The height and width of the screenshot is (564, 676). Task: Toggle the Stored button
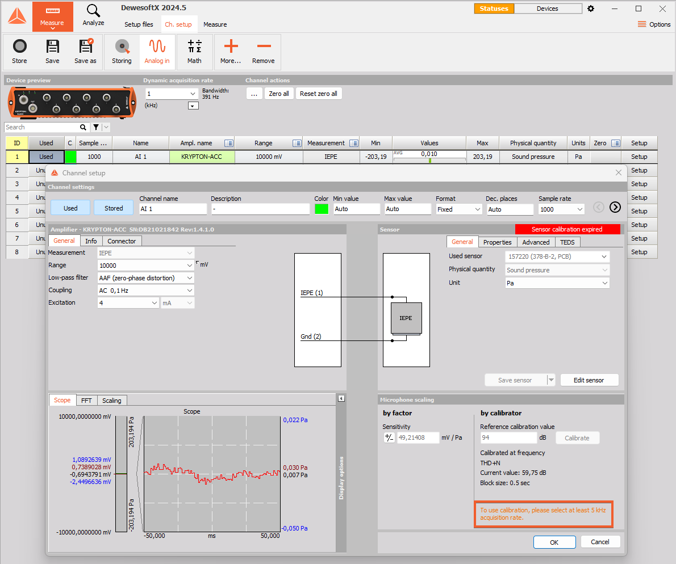coord(114,208)
